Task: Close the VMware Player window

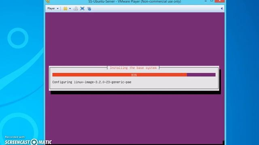Action: pyautogui.click(x=220, y=1)
